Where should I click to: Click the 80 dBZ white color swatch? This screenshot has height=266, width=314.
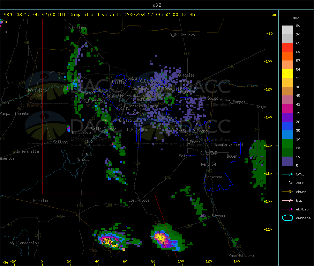[287, 30]
